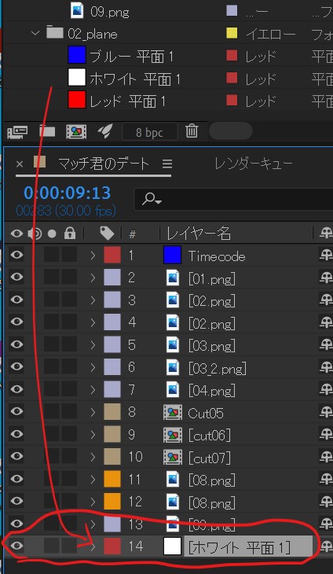Toggle visibility of layer 8 Cut05
Screen dimensions: 333x574
pyautogui.click(x=16, y=411)
